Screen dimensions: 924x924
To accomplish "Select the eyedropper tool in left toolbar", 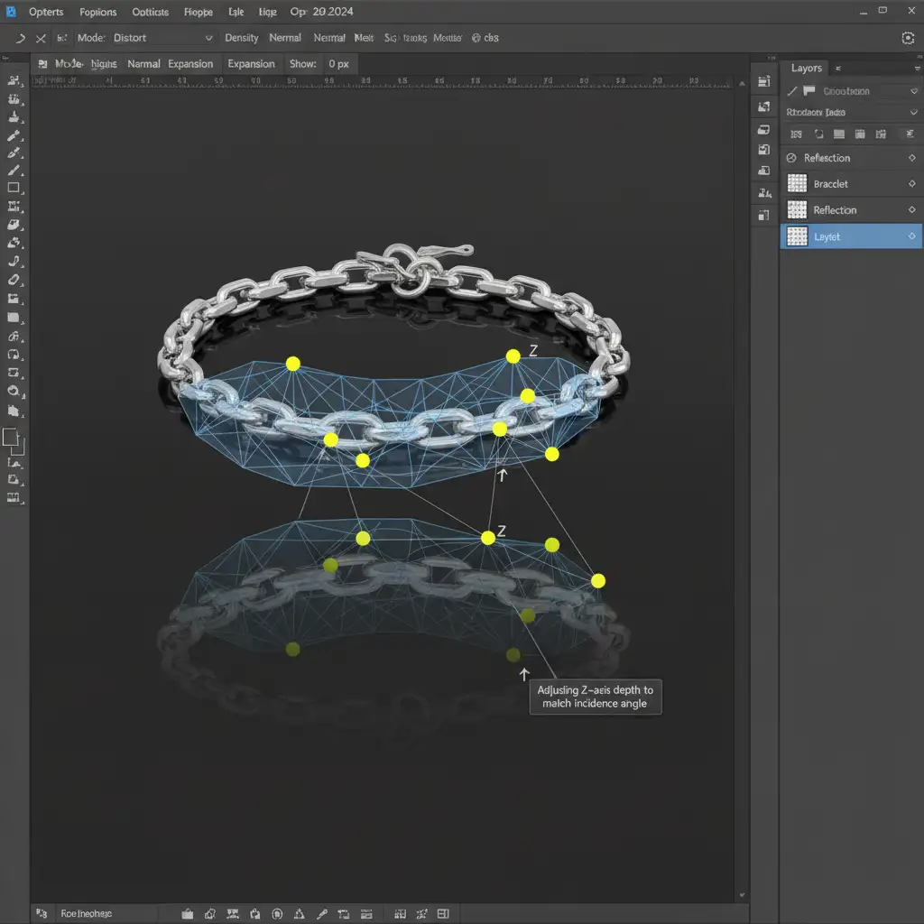I will [x=14, y=135].
